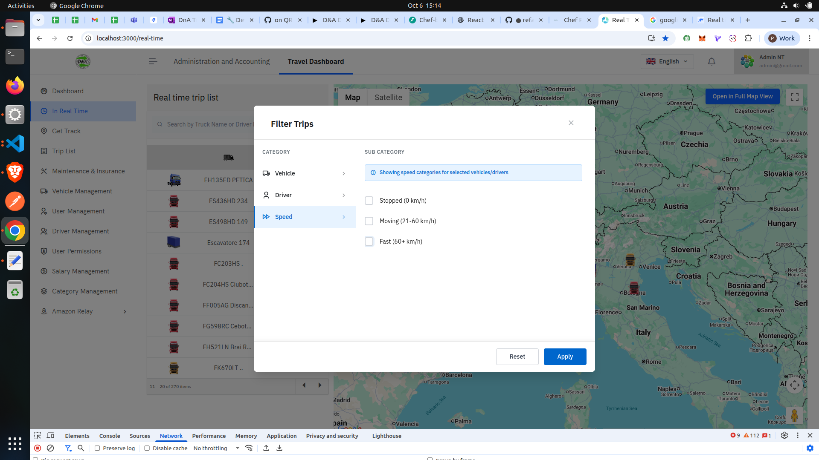The image size is (819, 460).
Task: Open the English language dropdown
Action: pyautogui.click(x=667, y=61)
